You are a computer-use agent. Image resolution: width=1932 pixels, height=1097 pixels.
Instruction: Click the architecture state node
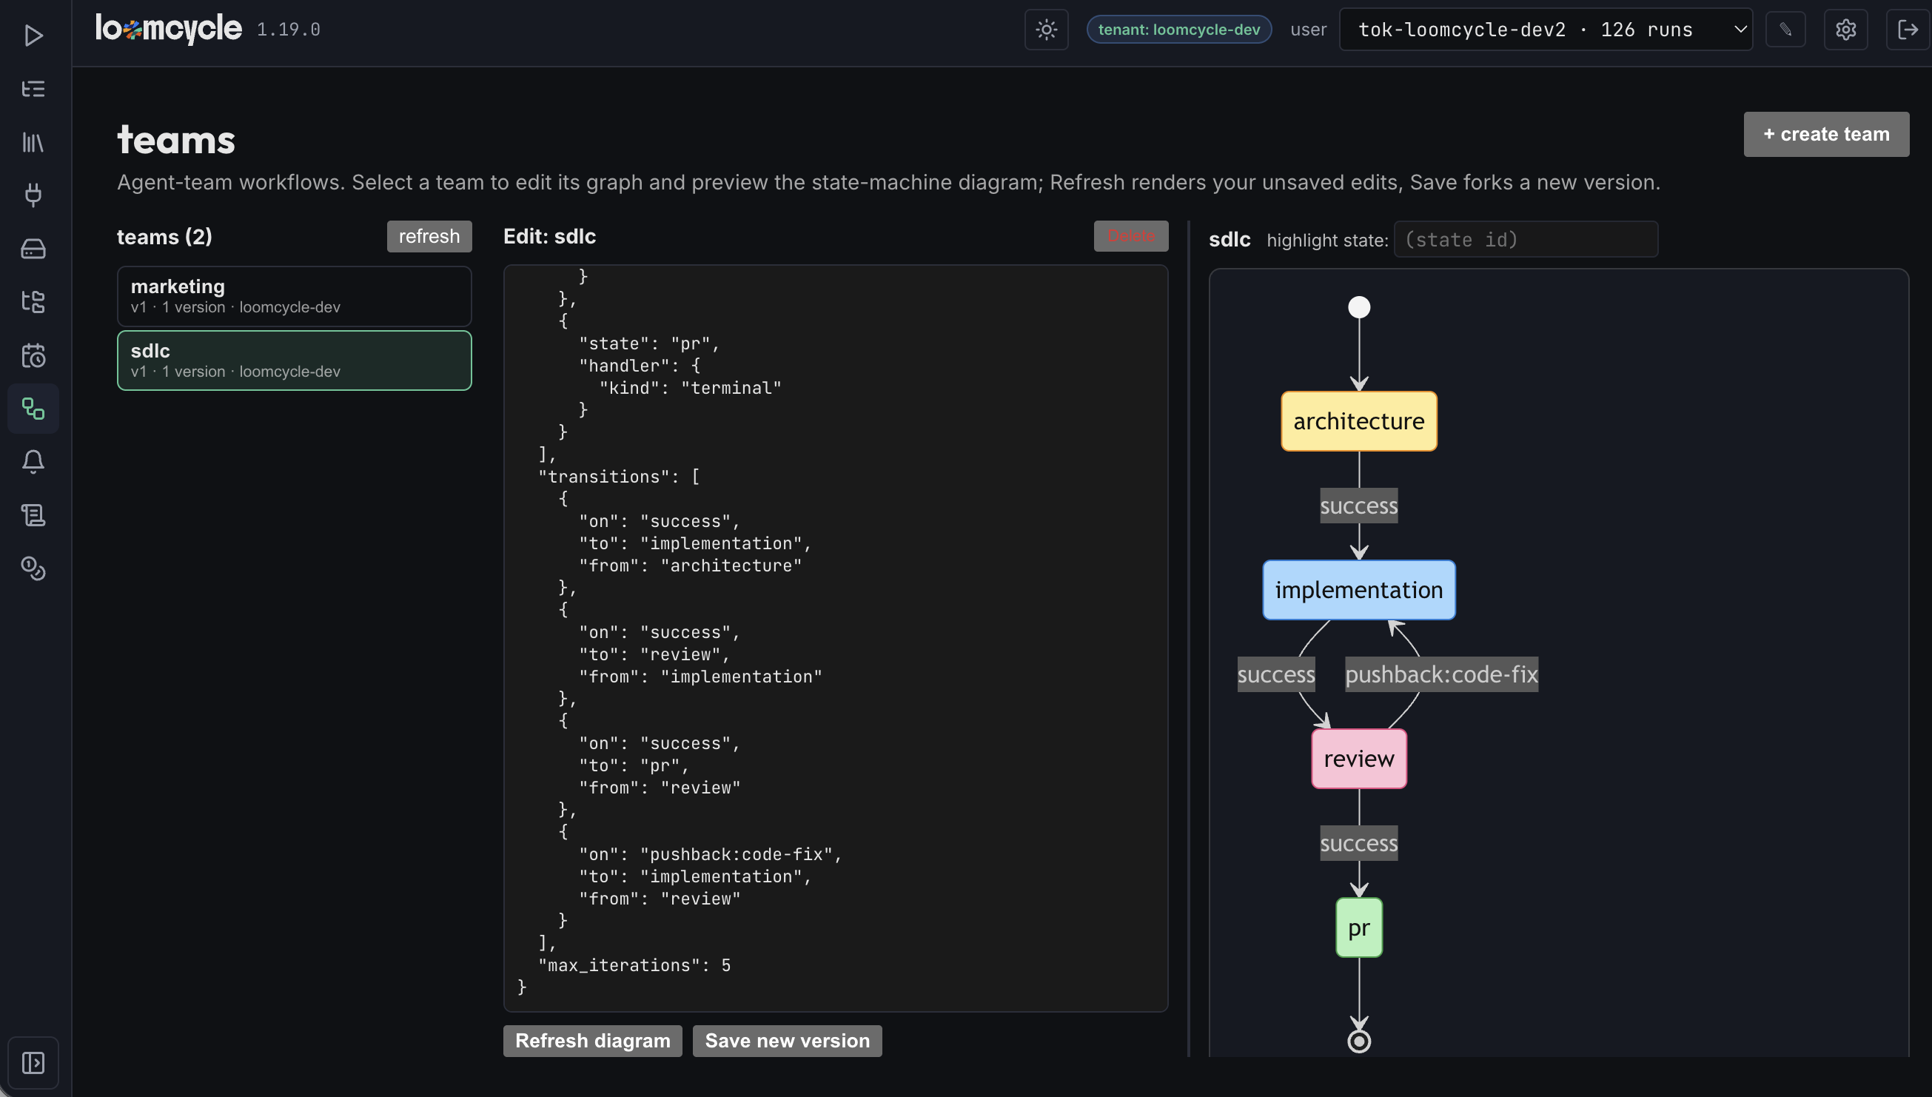click(1359, 421)
